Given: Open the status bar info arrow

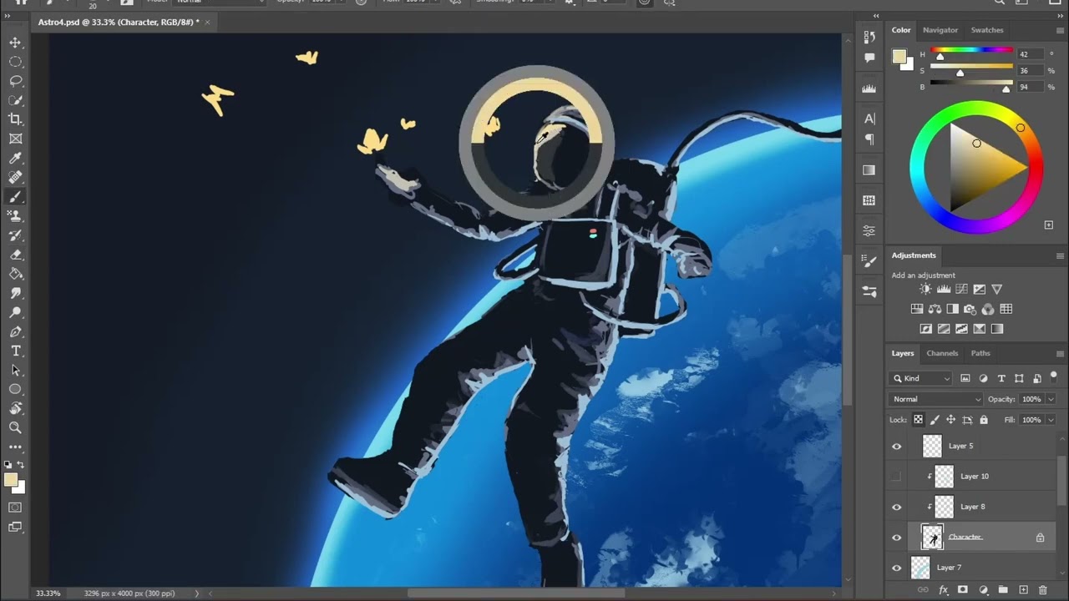Looking at the screenshot, I should coord(197,593).
